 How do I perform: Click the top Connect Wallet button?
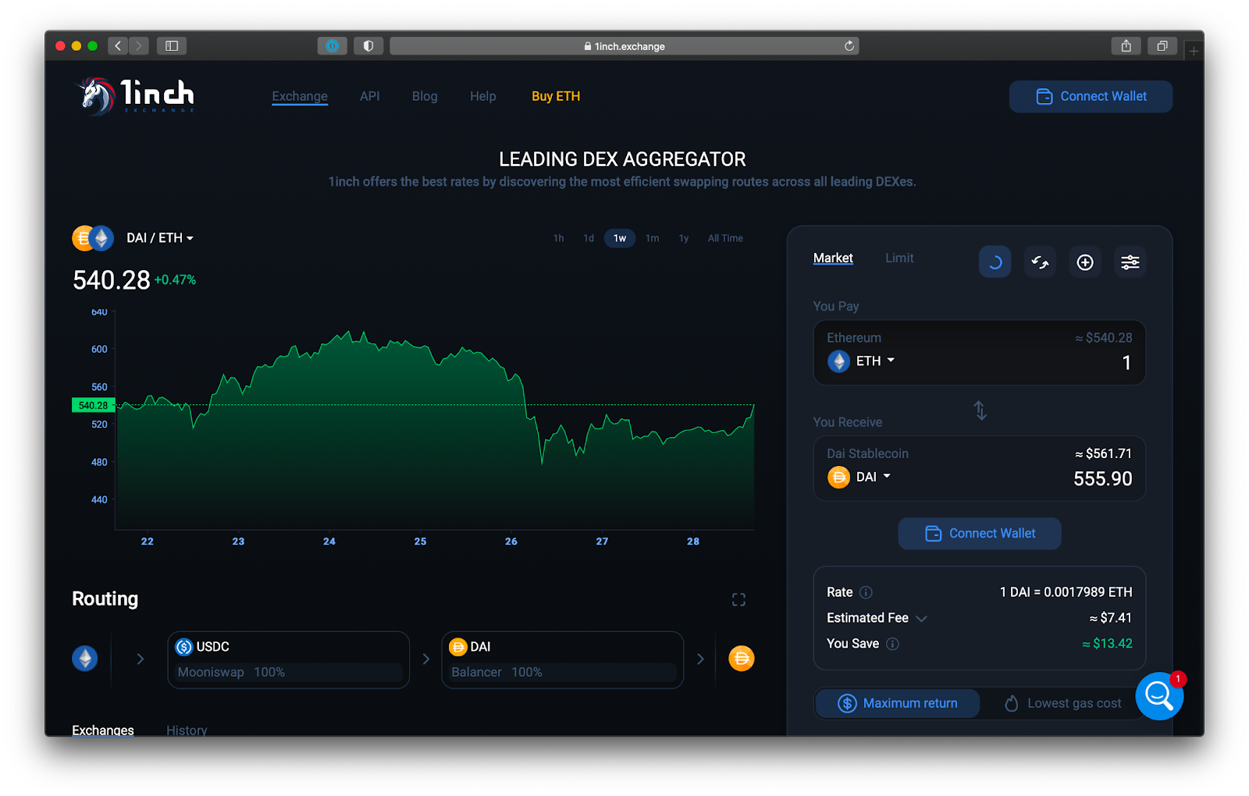(1091, 97)
